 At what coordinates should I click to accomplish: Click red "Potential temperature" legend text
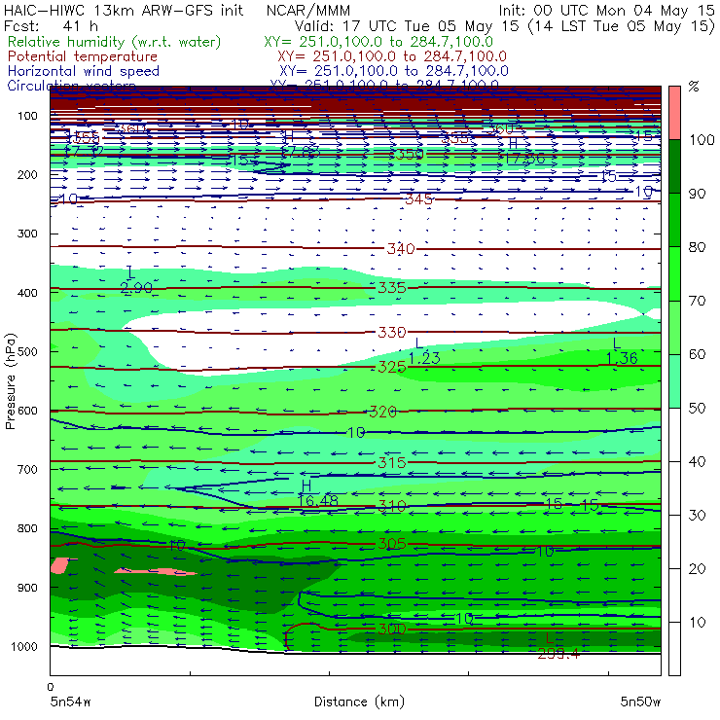(x=82, y=56)
